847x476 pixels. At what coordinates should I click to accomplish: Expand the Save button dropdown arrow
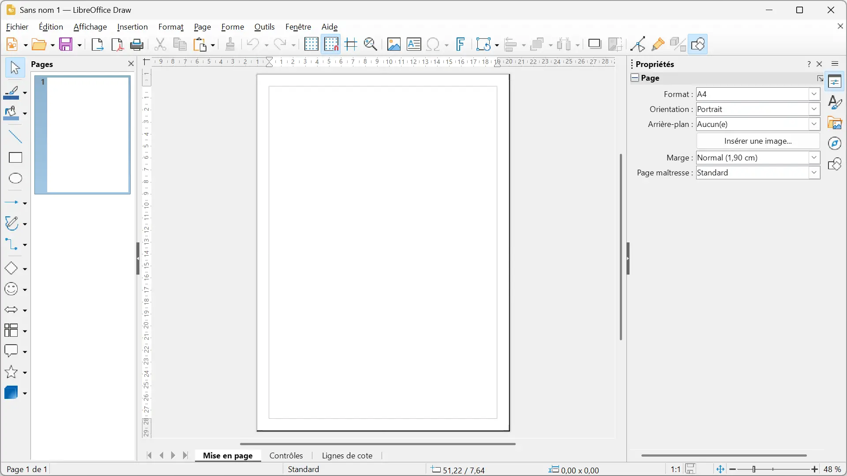tap(79, 45)
